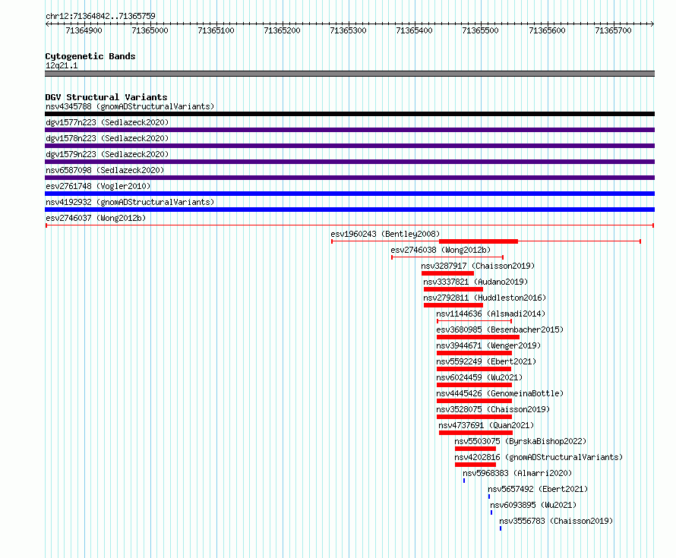Viewport: 676px width, 558px height.
Task: Open variant esv2761748 (Vogler2010) label
Action: point(98,186)
